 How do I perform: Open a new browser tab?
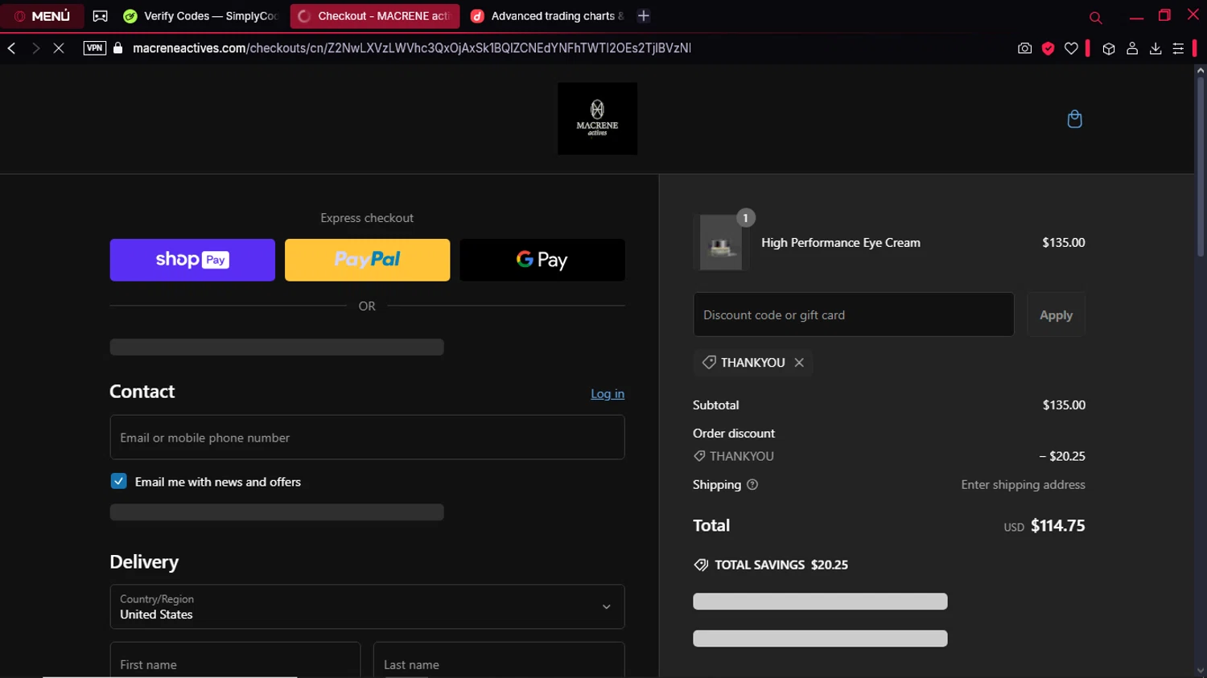point(644,16)
